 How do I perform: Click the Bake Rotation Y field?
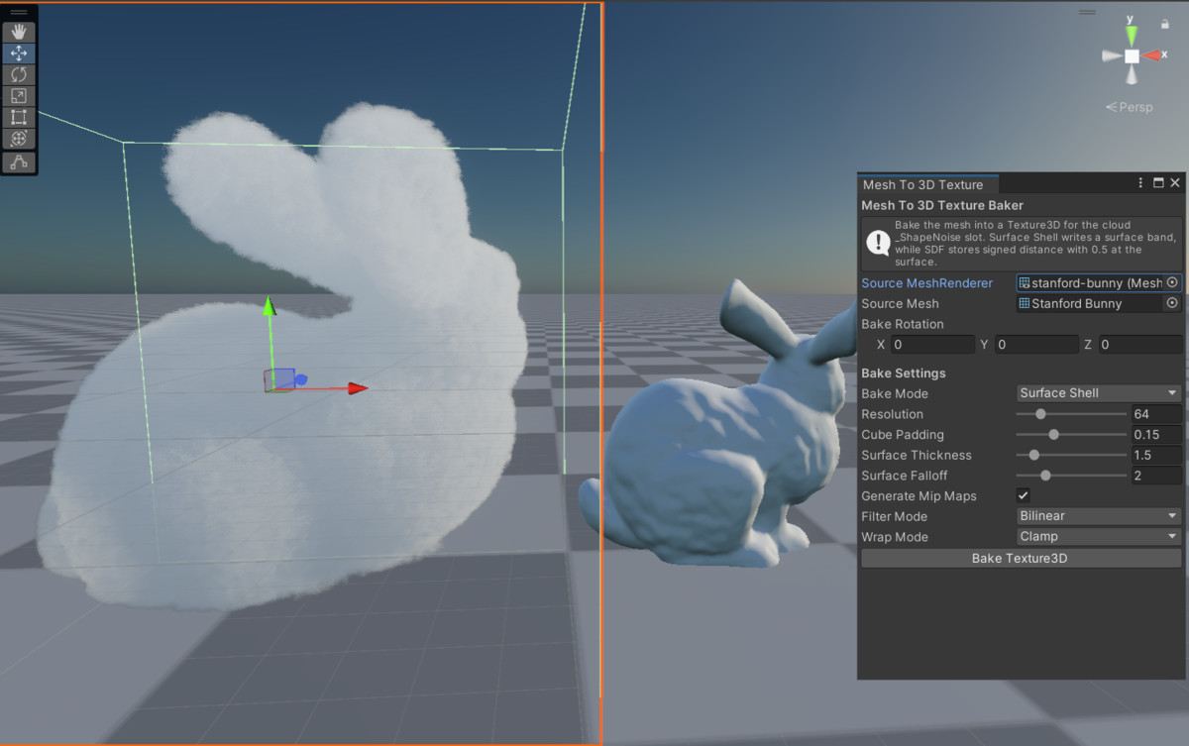(x=1035, y=345)
